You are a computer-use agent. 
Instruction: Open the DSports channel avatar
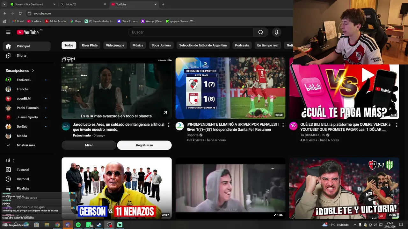[180, 126]
